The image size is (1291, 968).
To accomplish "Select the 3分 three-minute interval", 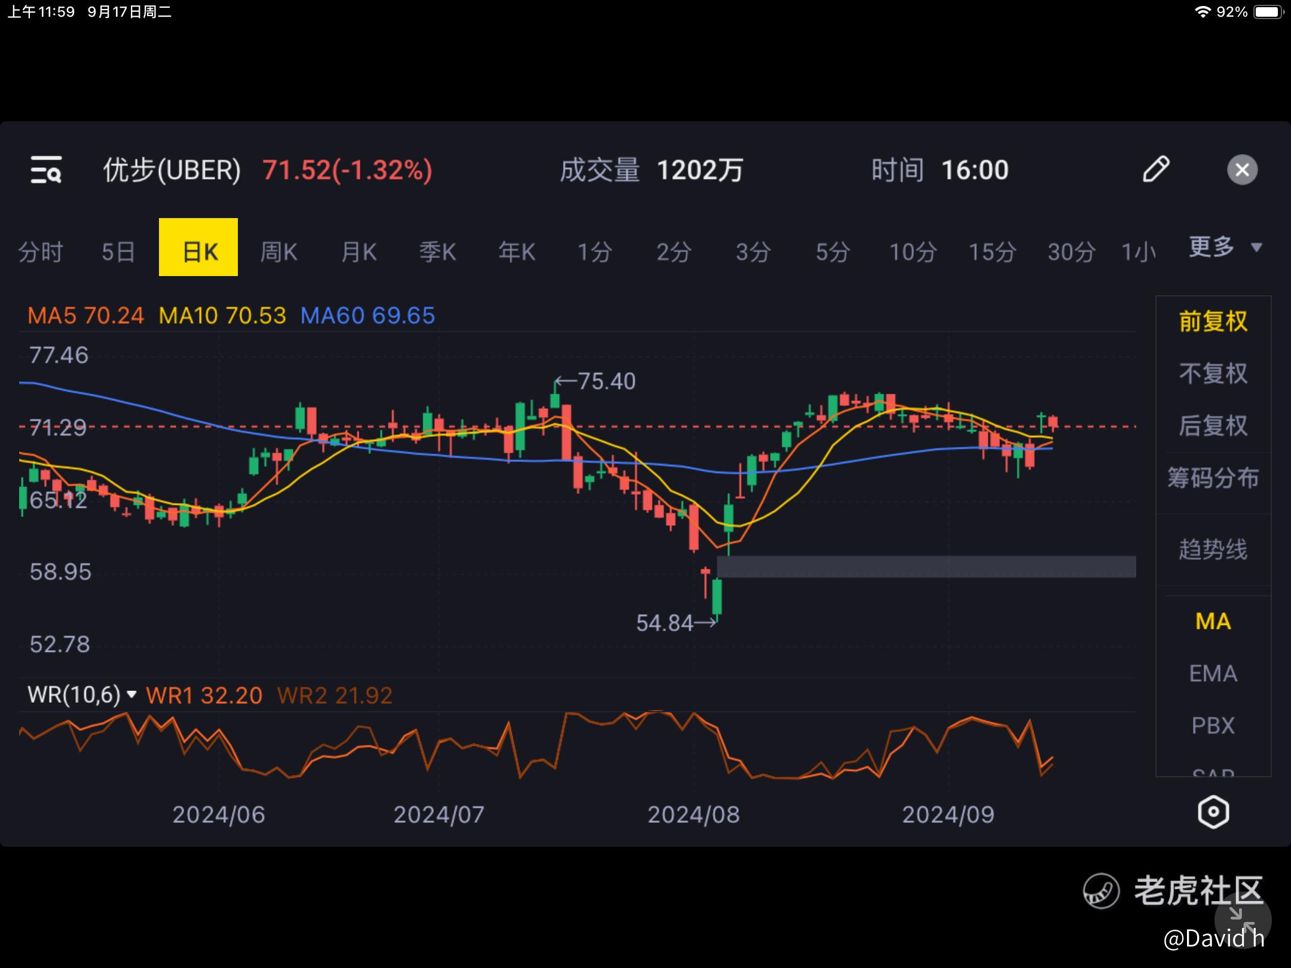I will click(x=753, y=252).
